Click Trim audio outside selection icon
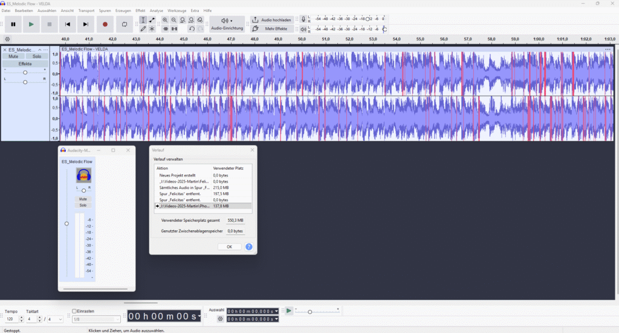Viewport: 619px width, 333px height. [x=165, y=28]
